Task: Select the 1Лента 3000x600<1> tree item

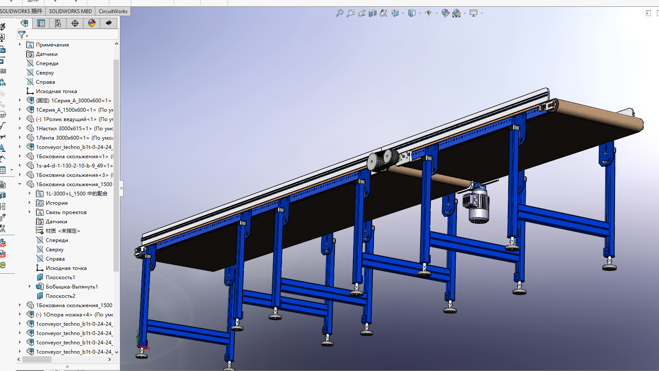Action: tap(69, 137)
